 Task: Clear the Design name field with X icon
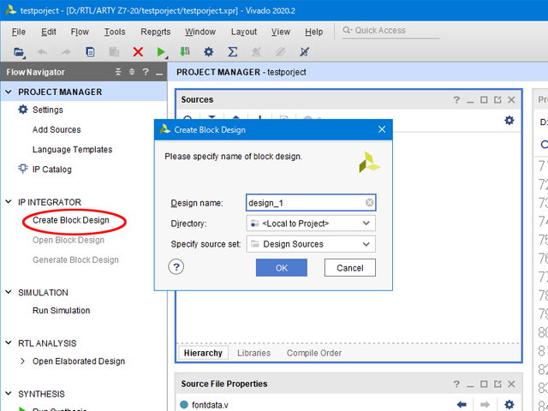point(369,203)
